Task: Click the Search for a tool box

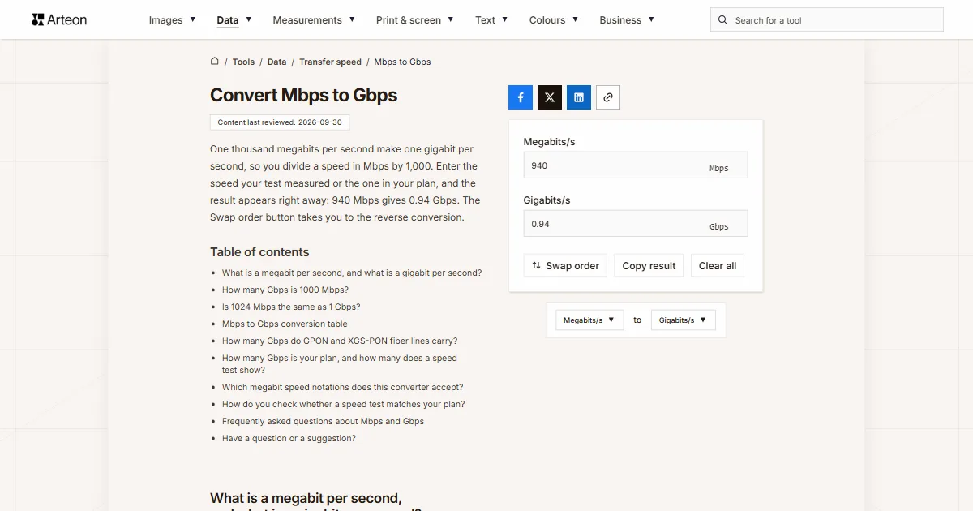Action: tap(827, 20)
